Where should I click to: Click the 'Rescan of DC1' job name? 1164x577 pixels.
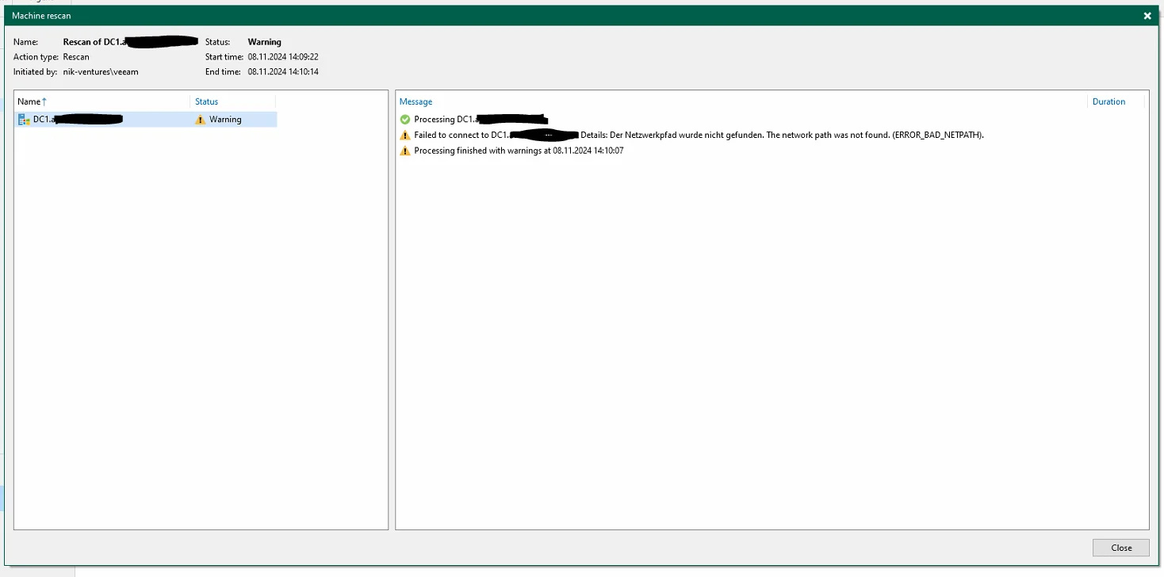tap(130, 42)
